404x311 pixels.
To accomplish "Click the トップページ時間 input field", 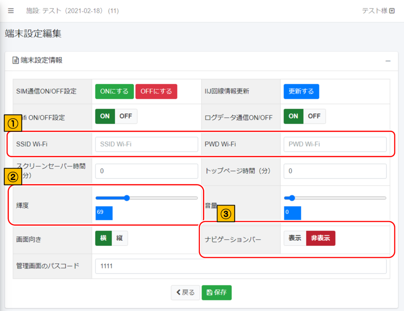I will tap(335, 171).
